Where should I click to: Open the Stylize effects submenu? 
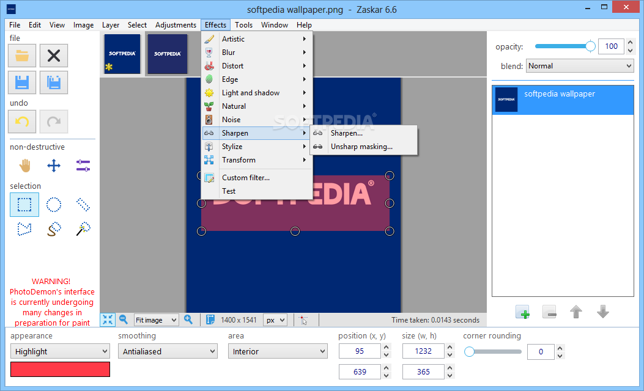point(257,147)
